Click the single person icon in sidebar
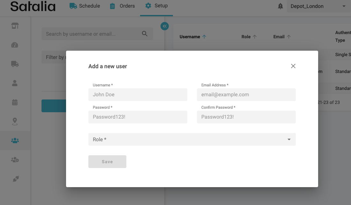The height and width of the screenshot is (205, 351). 15,83
